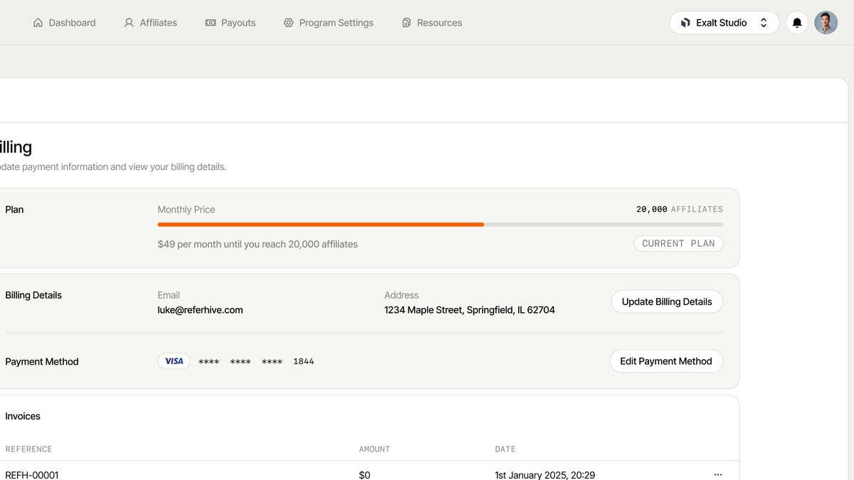854x480 pixels.
Task: Click the Date column header
Action: (505, 449)
